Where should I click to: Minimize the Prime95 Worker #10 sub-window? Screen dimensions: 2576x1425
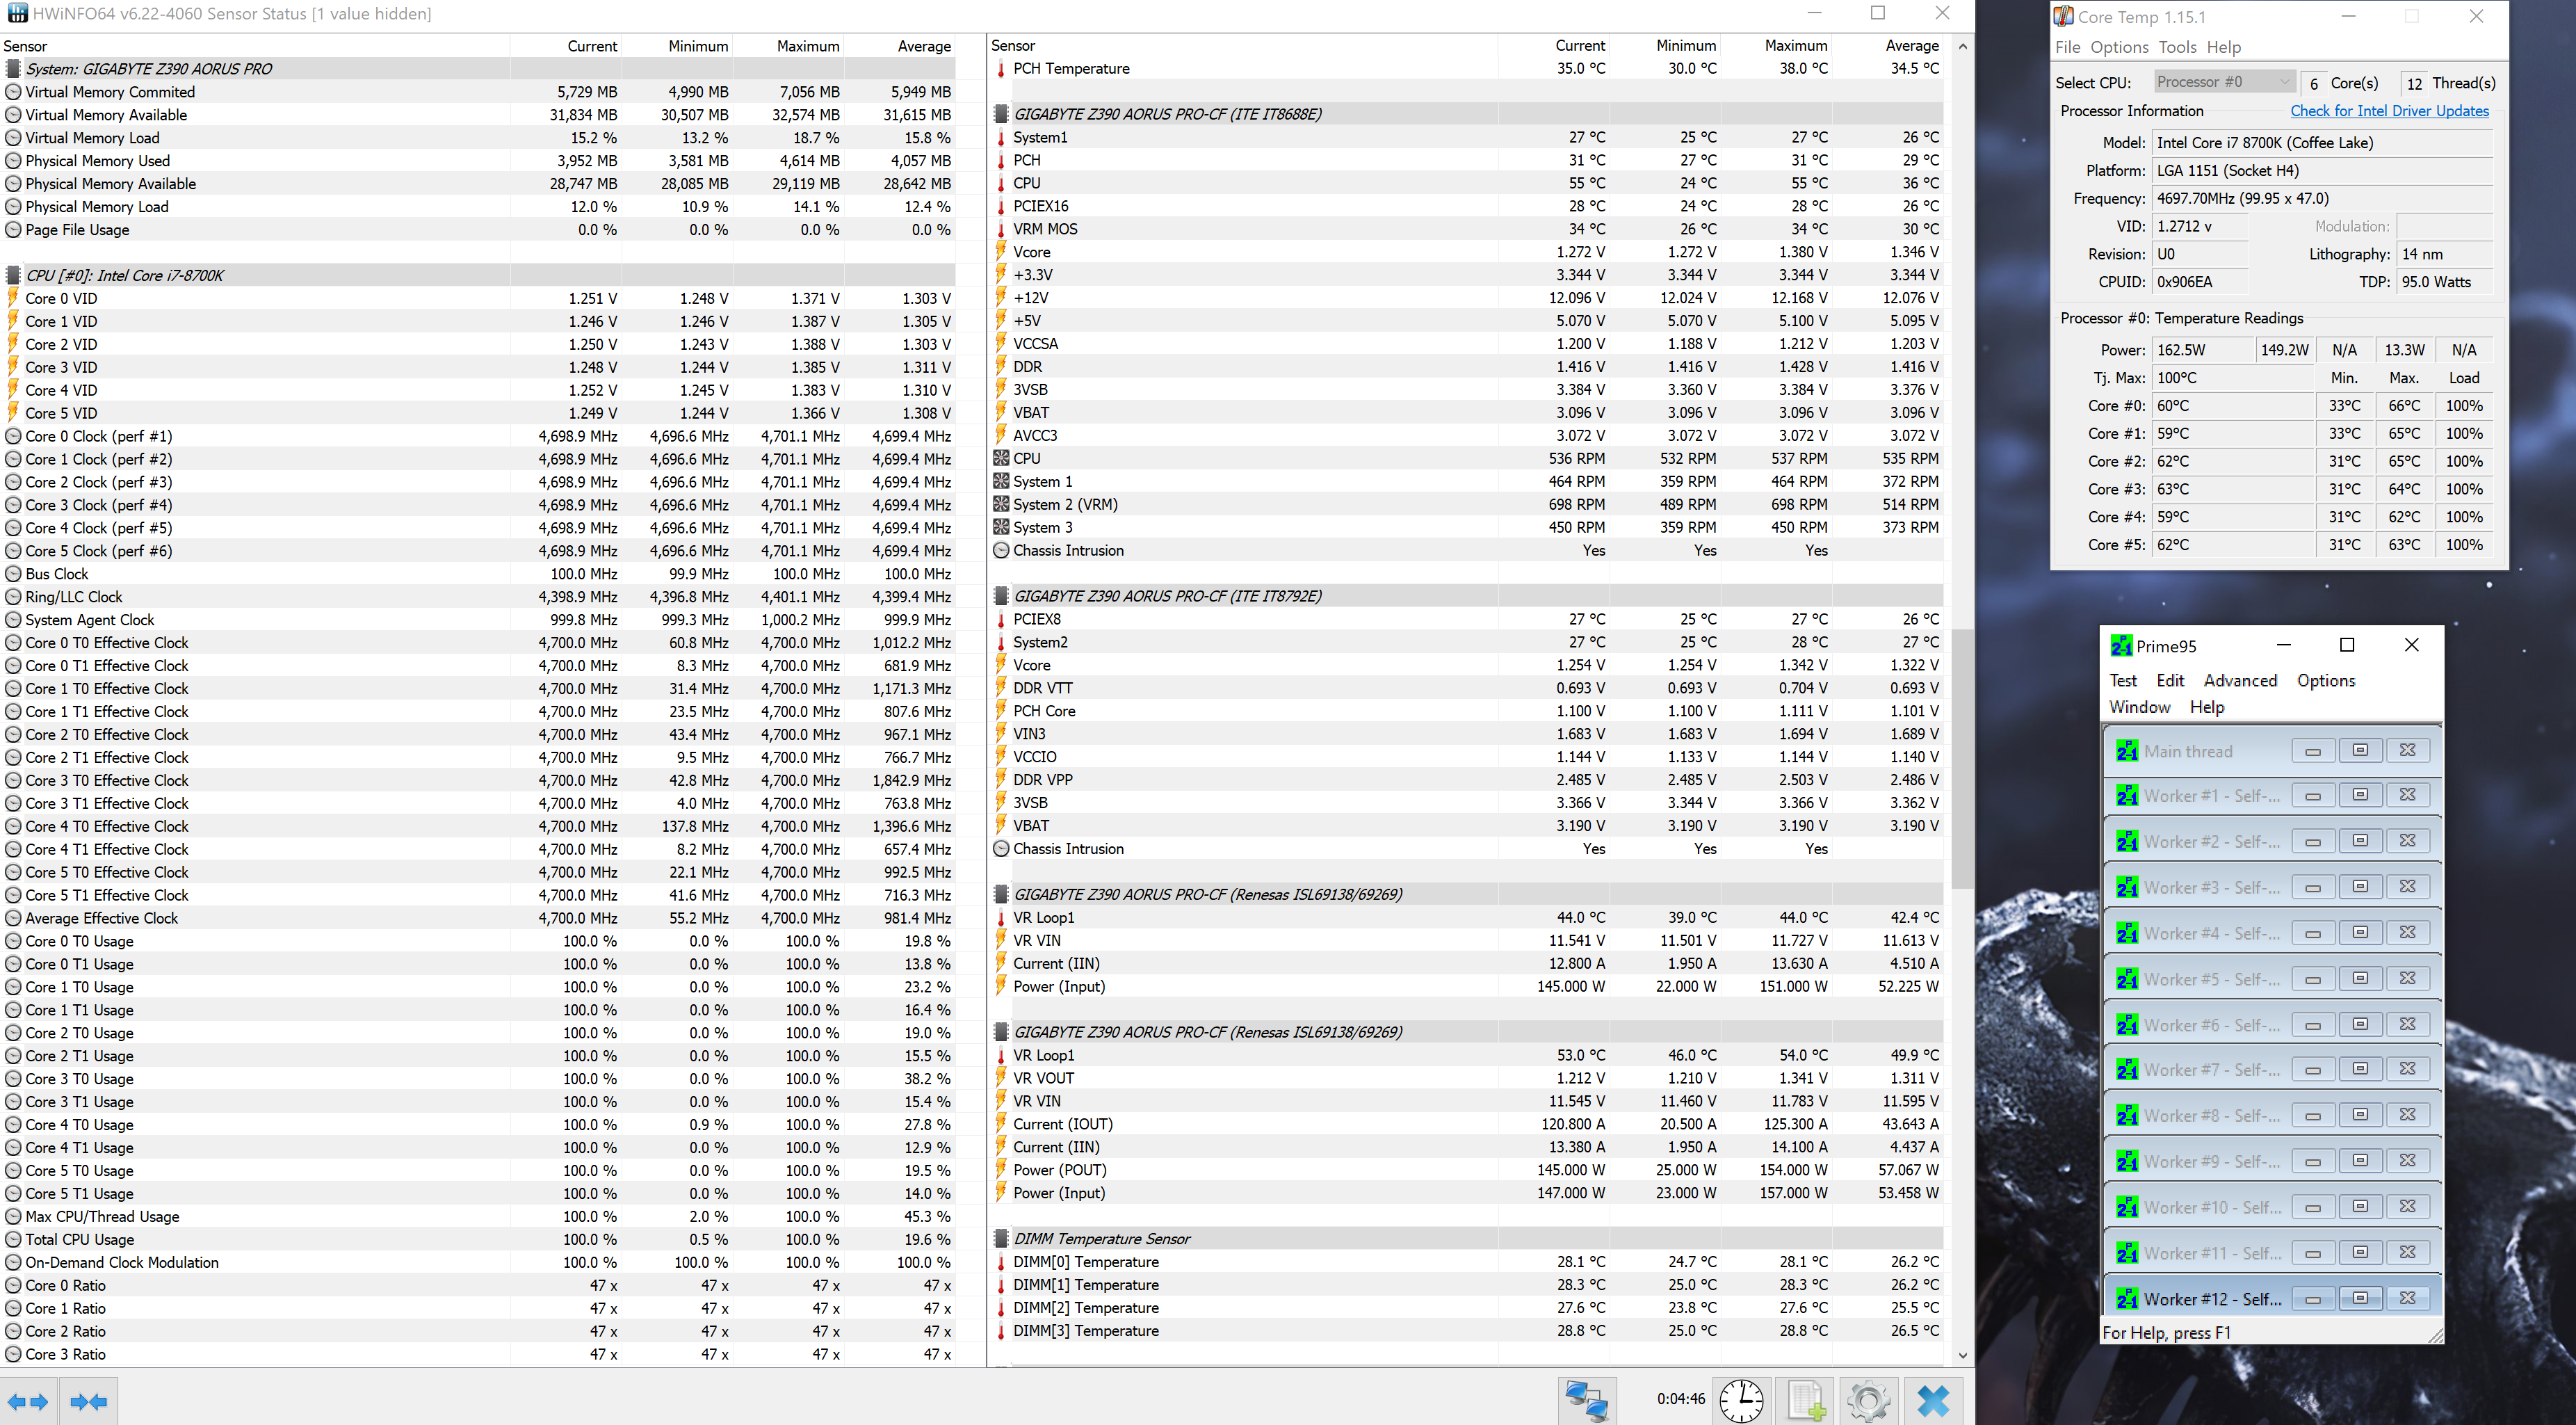(2312, 1207)
